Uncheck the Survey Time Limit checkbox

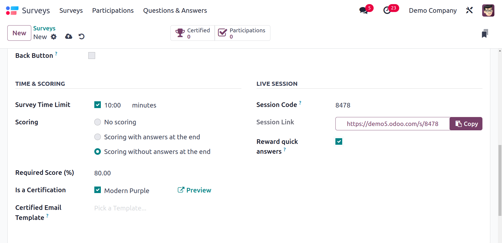pyautogui.click(x=98, y=105)
